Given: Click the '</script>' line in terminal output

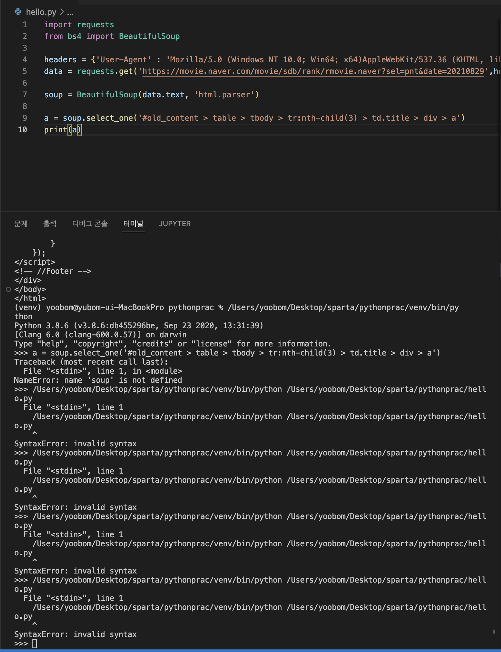Looking at the screenshot, I should click(x=35, y=262).
